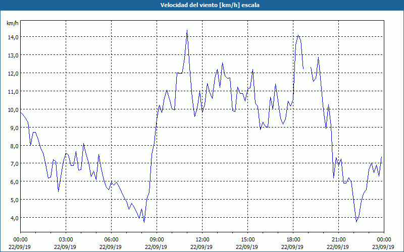Click the 03:00 time axis label

click(x=66, y=240)
